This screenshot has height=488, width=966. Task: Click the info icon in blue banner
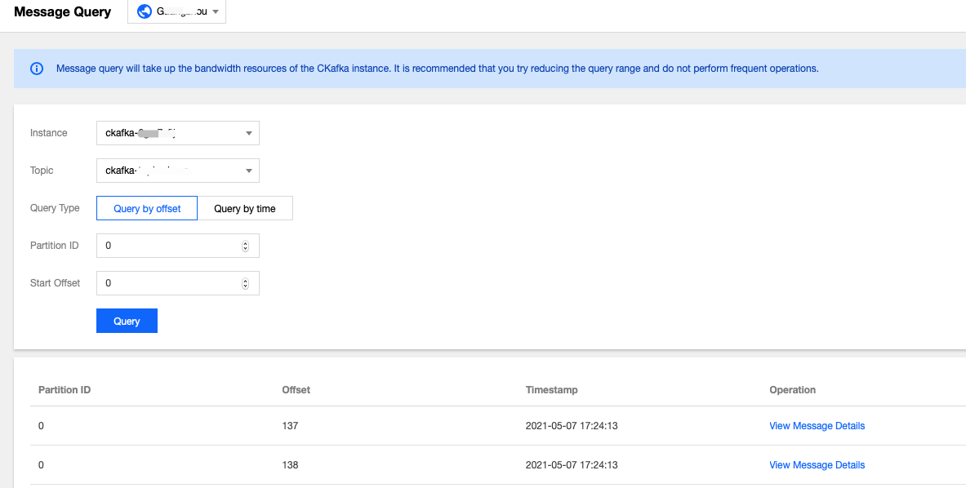pos(37,69)
